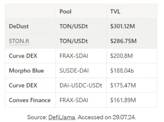Click Curve DEX's FRAX-SDAI pool cell
Viewport: 164px width, 122px height.
tap(74, 56)
